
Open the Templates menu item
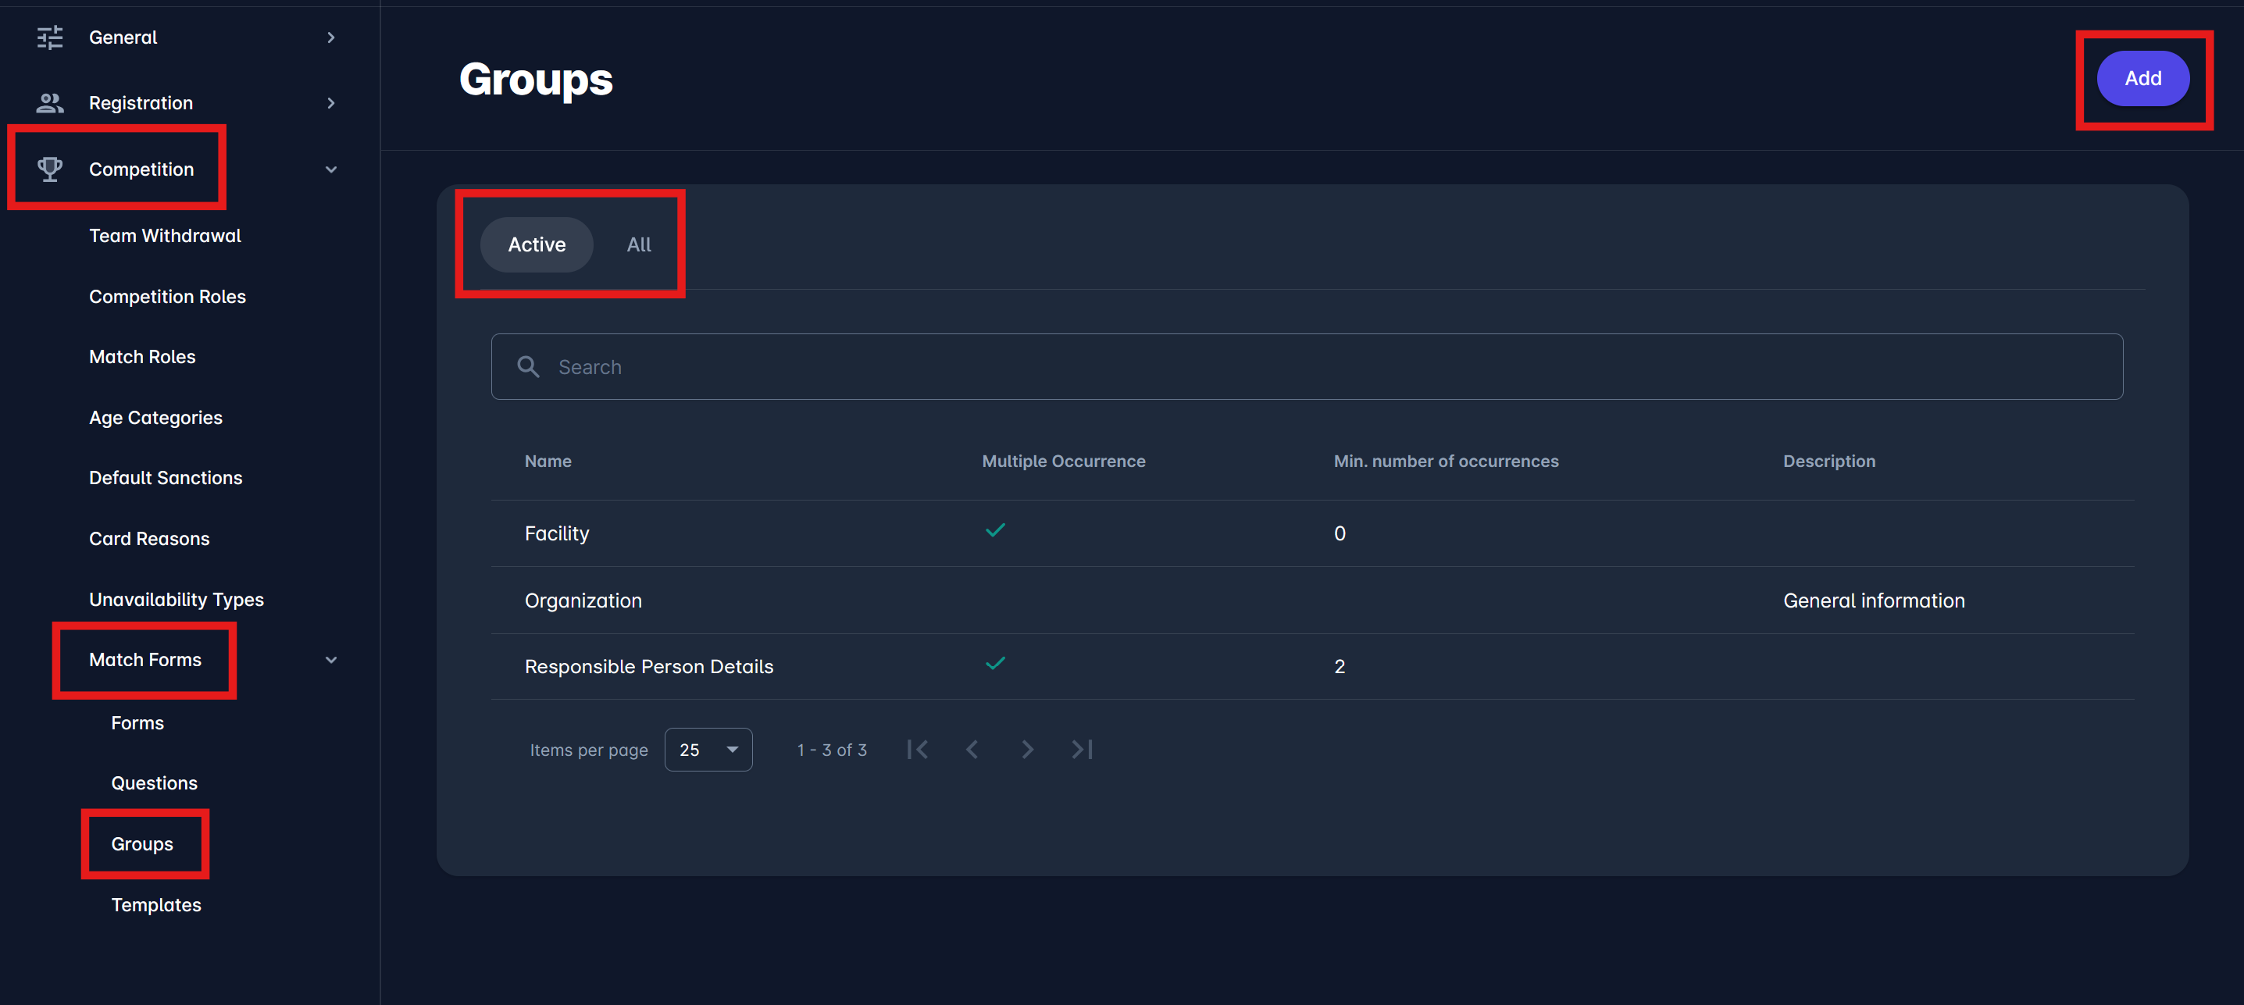156,905
